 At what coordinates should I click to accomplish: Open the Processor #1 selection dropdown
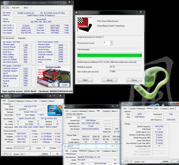(29, 148)
